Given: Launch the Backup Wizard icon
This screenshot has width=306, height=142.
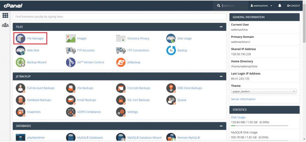Looking at the screenshot, I should point(21,63).
